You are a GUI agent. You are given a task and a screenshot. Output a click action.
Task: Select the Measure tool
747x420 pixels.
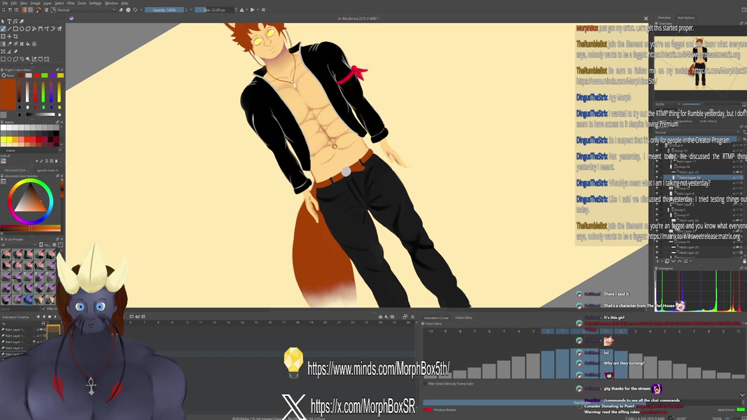coord(9,51)
